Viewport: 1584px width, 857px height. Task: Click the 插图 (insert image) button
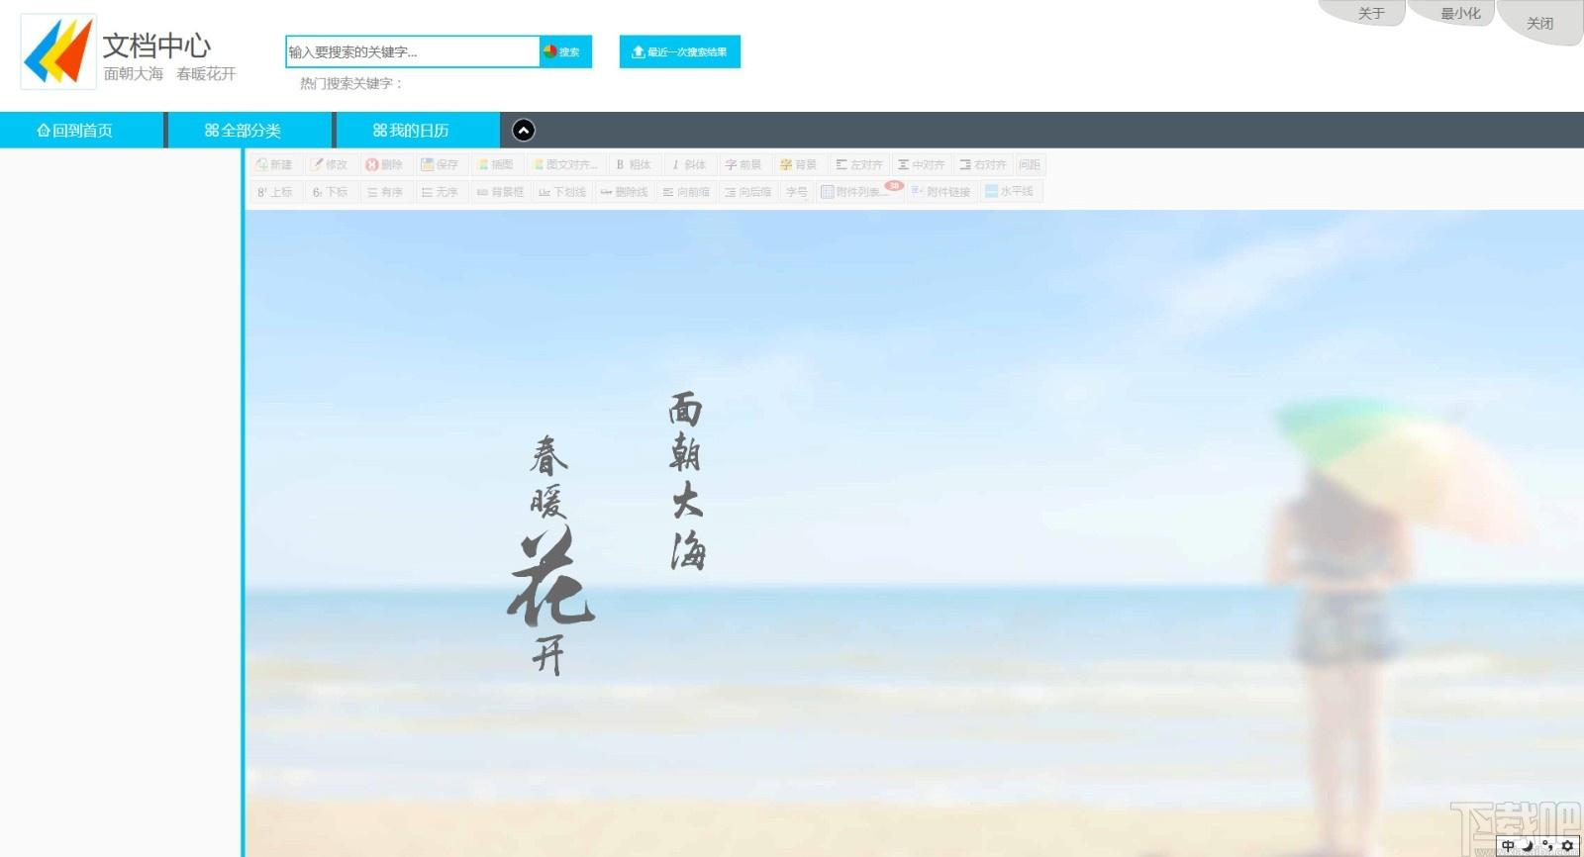tap(496, 164)
